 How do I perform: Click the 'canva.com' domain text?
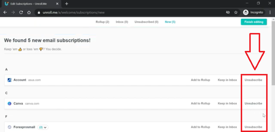pos(32,104)
